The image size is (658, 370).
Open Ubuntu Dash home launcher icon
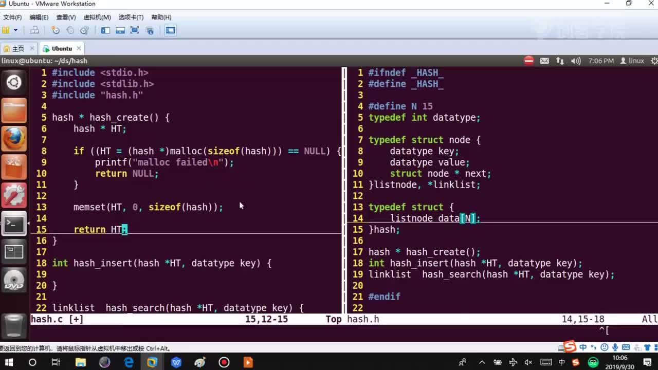[14, 82]
